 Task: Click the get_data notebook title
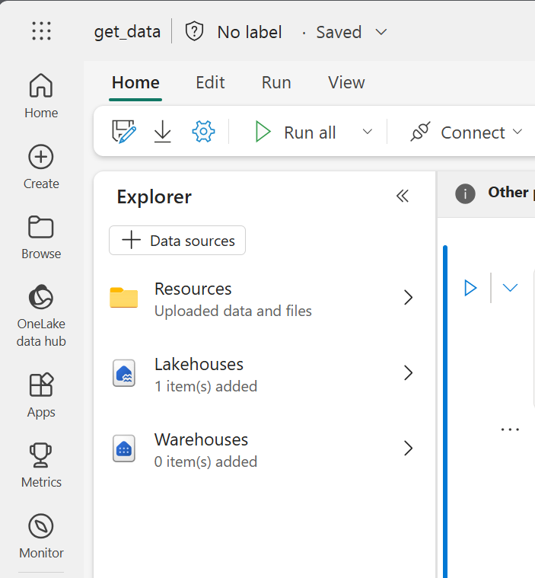(x=127, y=32)
